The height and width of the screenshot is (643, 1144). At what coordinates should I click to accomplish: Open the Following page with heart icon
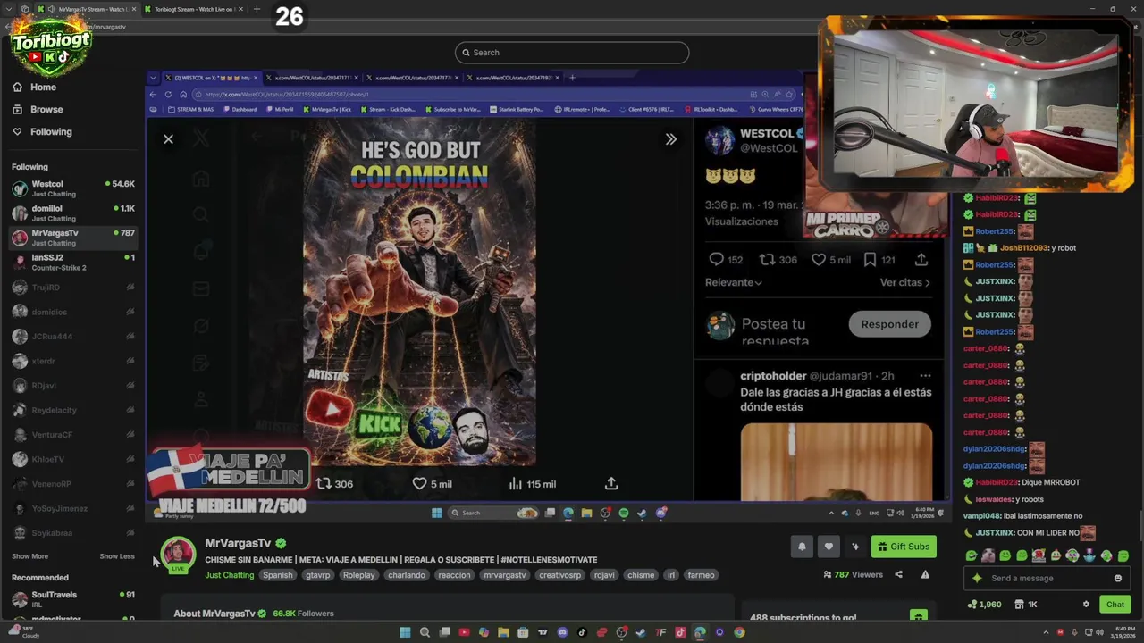pyautogui.click(x=42, y=131)
